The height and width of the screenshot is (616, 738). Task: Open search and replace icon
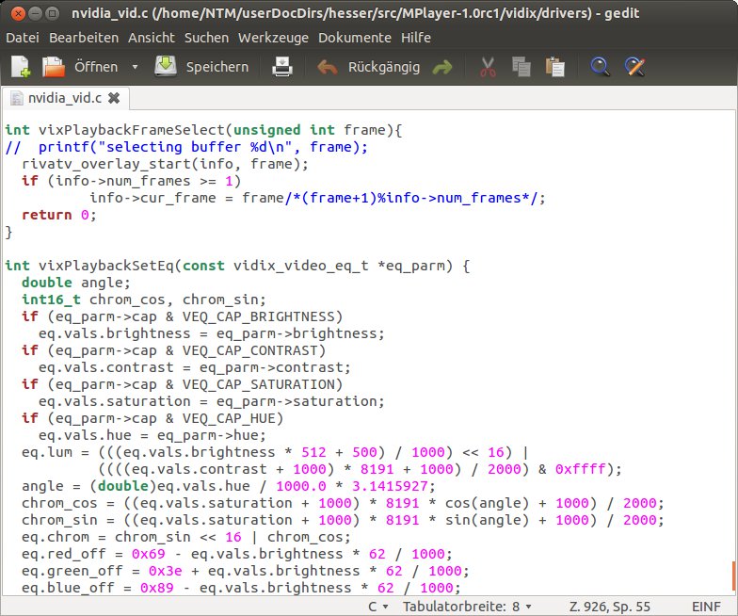634,66
